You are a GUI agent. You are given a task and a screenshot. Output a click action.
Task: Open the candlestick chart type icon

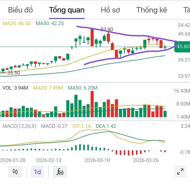pos(15,172)
